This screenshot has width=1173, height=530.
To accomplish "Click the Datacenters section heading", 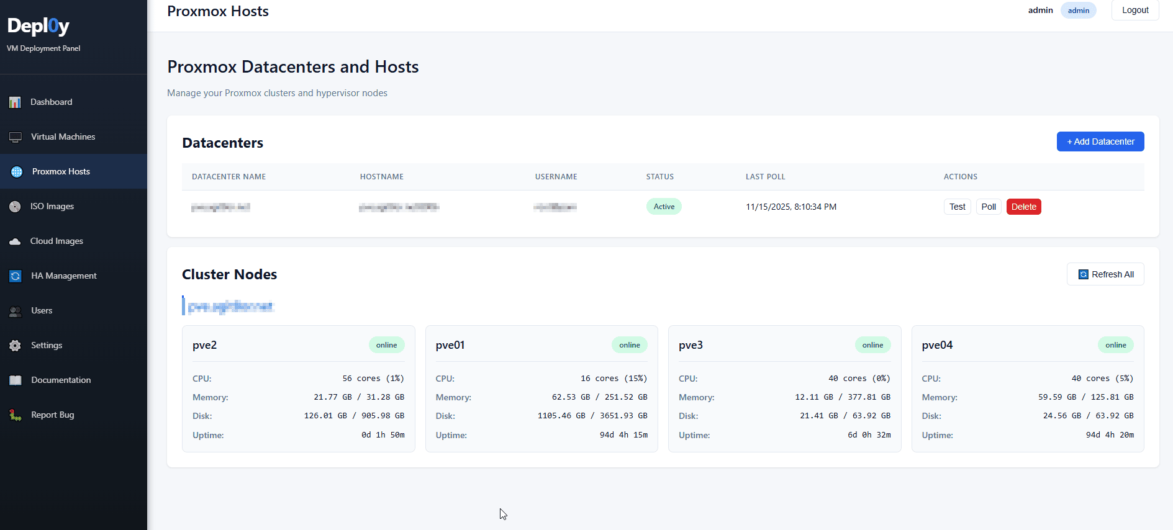I will pyautogui.click(x=222, y=143).
